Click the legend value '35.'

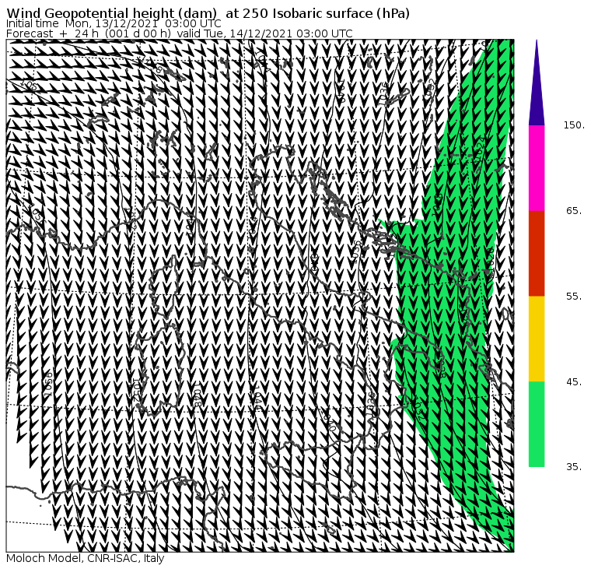click(574, 467)
